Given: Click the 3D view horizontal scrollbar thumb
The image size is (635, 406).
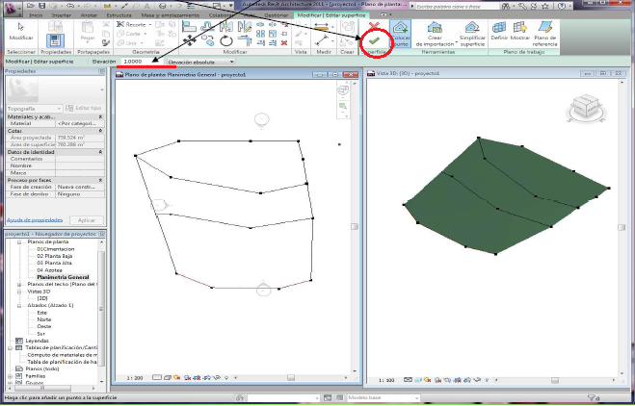Looking at the screenshot, I should tap(555, 381).
